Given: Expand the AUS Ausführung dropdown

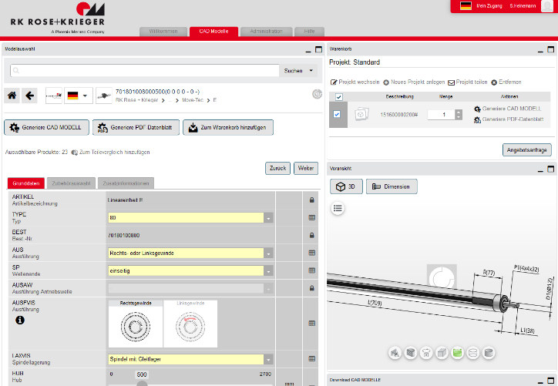Looking at the screenshot, I should 269,253.
